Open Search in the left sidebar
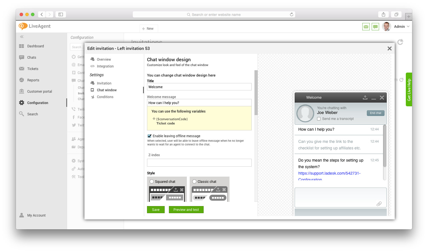Screen dimensions: 428x252 (32, 114)
